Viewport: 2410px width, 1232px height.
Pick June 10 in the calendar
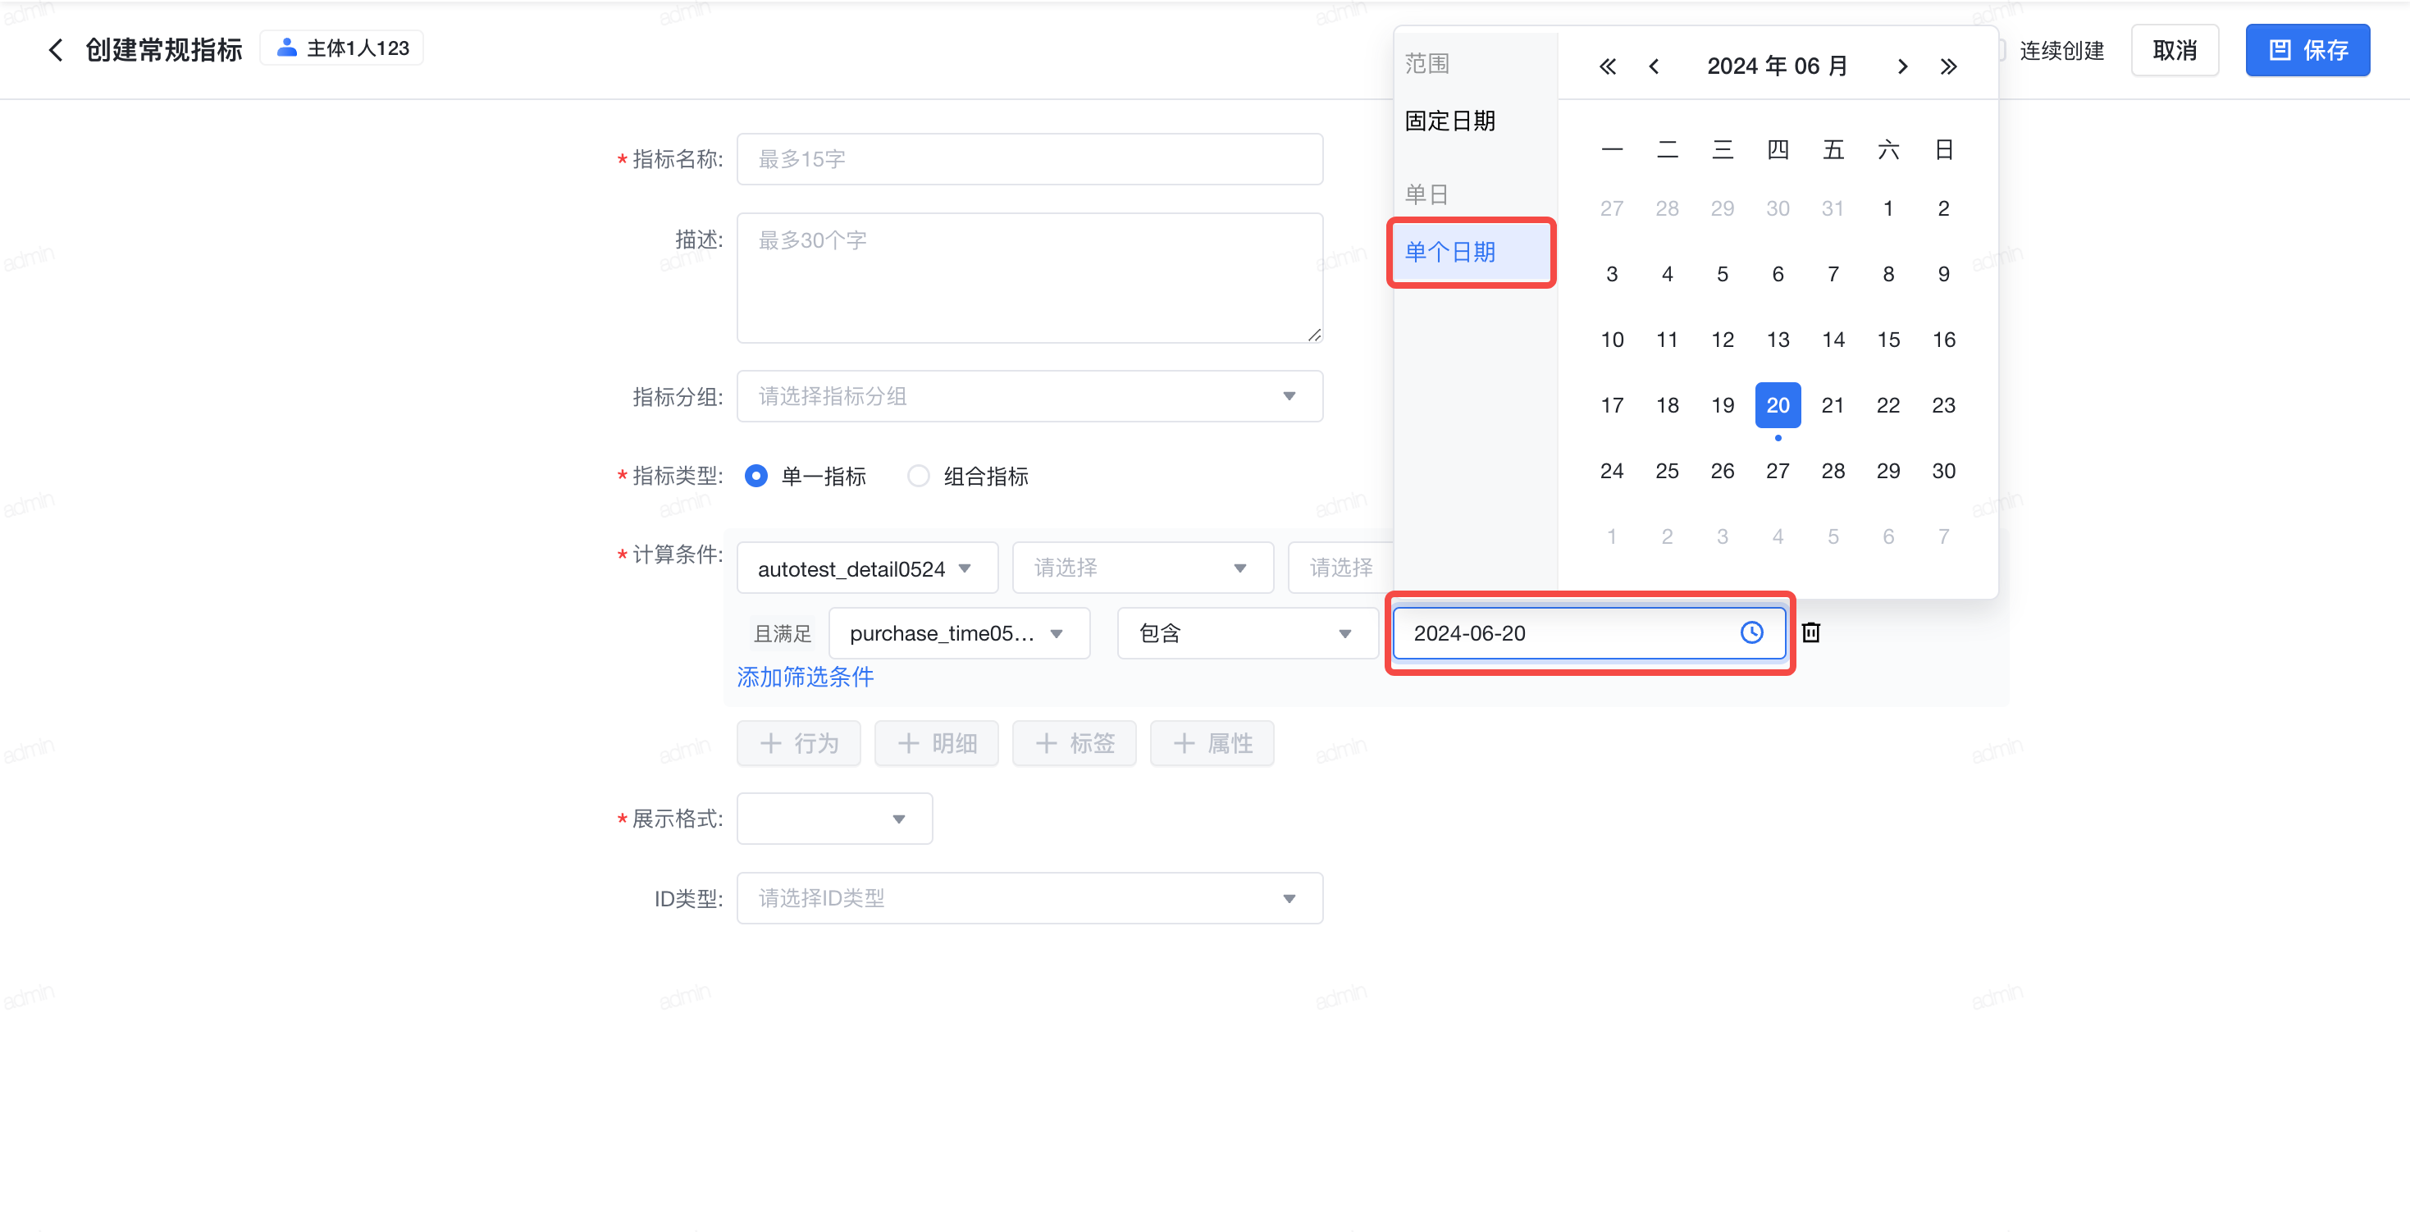point(1611,340)
